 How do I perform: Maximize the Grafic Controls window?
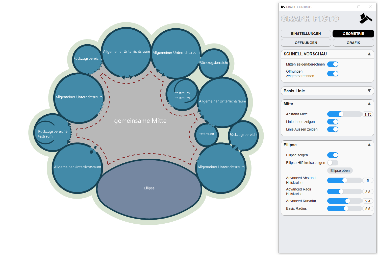point(359,7)
